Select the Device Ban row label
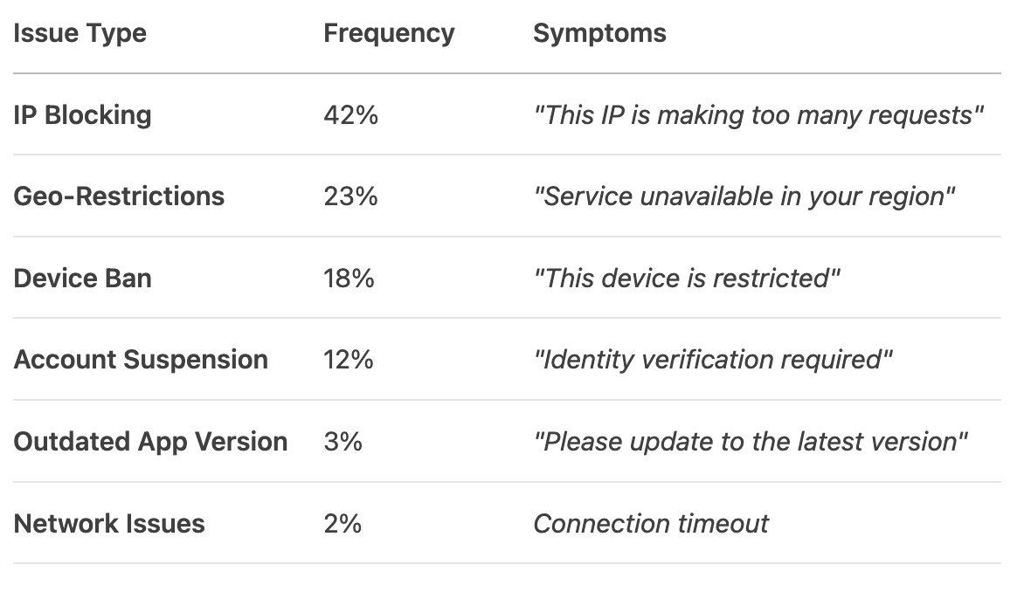This screenshot has height=592, width=1031. coord(82,279)
